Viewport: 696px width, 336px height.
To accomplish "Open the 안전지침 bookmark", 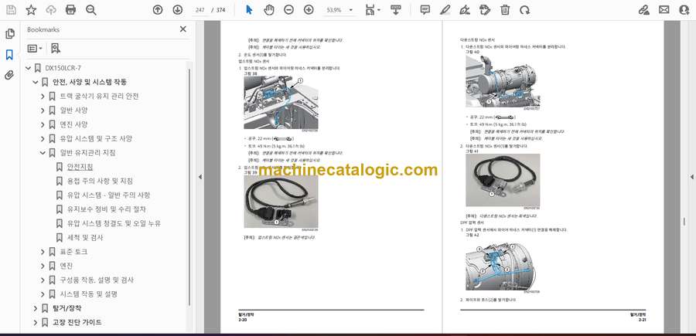I will (80, 167).
